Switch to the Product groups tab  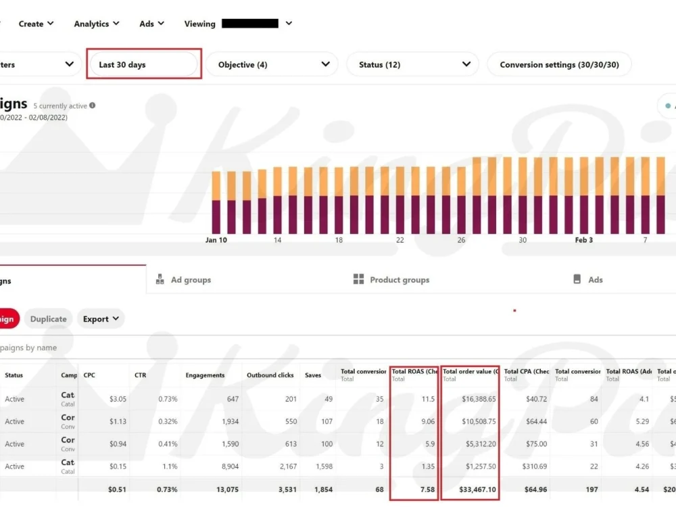tap(391, 280)
